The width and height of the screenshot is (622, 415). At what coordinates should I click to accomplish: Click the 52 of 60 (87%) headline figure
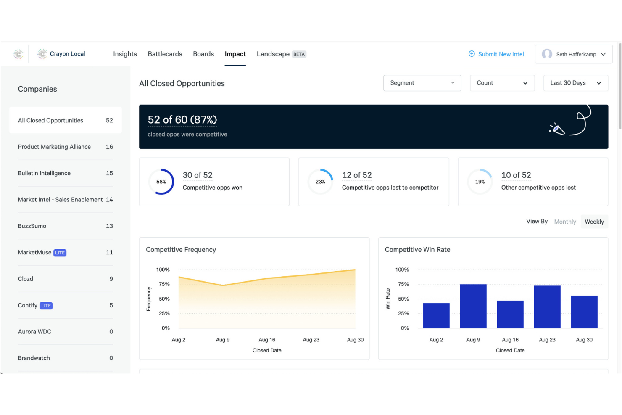pos(182,120)
